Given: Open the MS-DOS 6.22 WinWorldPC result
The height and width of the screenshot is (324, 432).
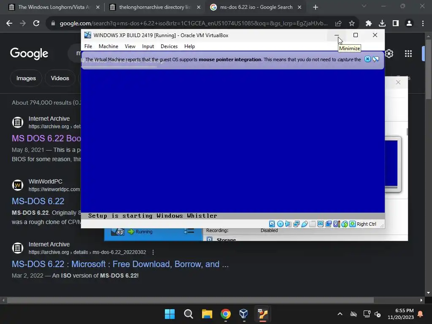Looking at the screenshot, I should (38, 201).
